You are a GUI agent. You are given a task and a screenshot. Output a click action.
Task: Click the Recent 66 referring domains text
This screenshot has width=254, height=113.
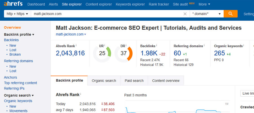pos(181,60)
